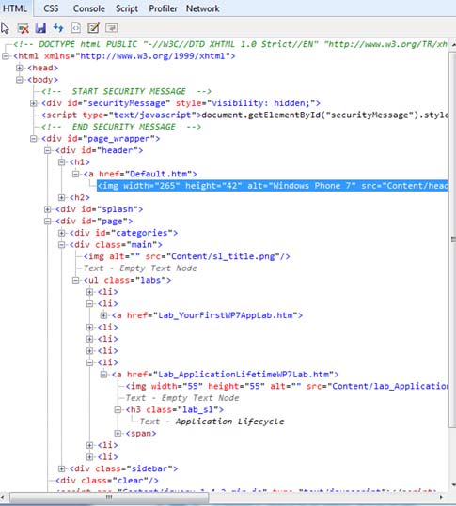
Task: Toggle the pencil edit mode icon
Action: 93,28
